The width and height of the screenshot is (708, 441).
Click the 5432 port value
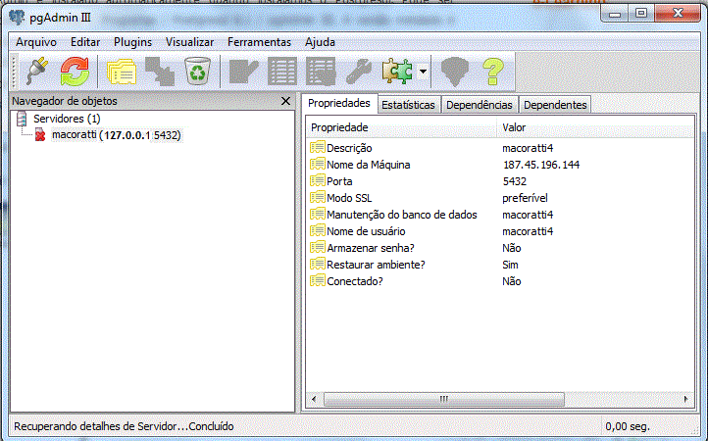[514, 181]
